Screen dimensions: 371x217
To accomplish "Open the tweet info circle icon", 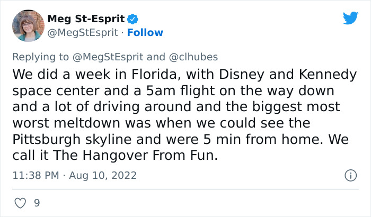I will click(350, 175).
